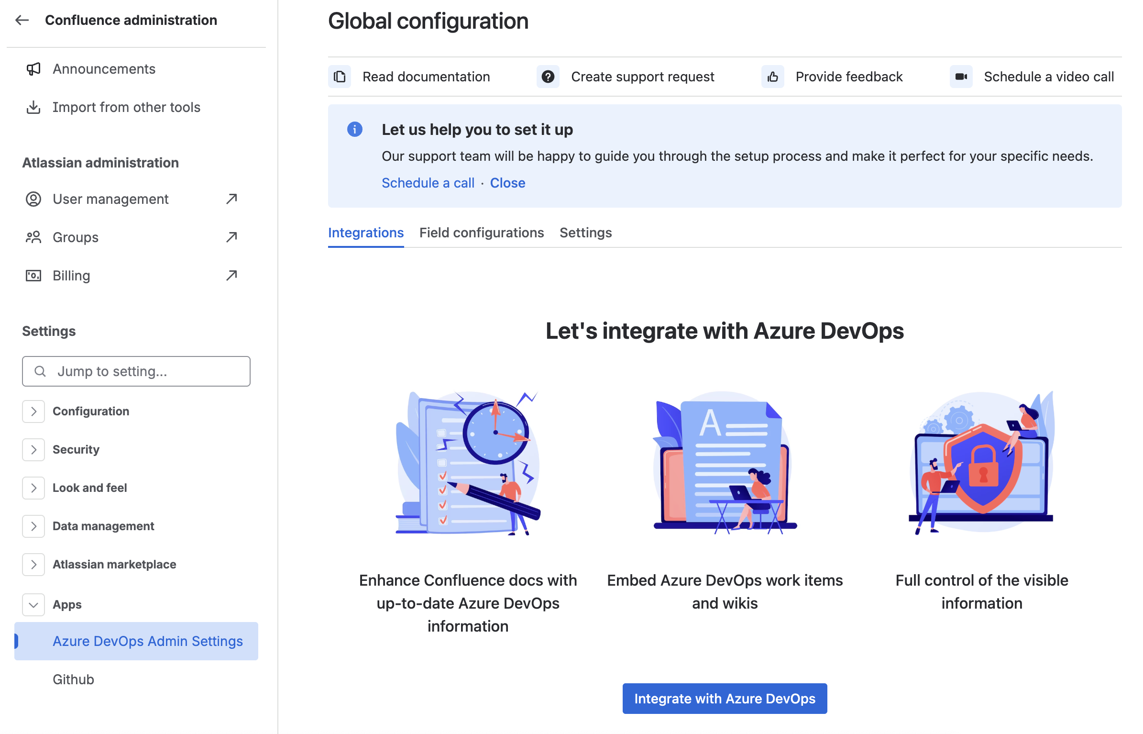
Task: Open Read documentation link
Action: click(426, 77)
